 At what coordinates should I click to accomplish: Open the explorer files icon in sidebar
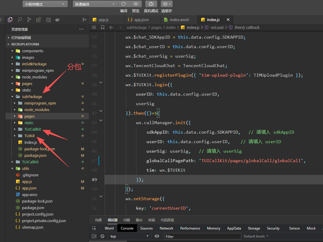10,20
